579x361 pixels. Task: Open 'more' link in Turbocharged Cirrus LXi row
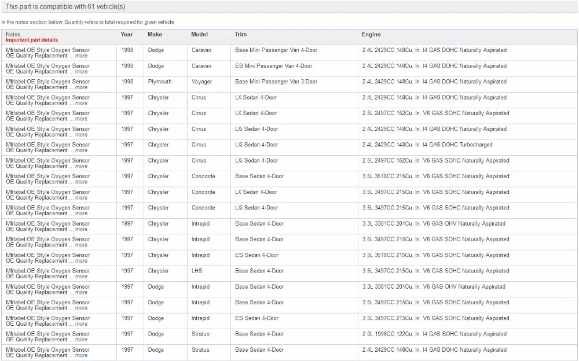tap(81, 150)
